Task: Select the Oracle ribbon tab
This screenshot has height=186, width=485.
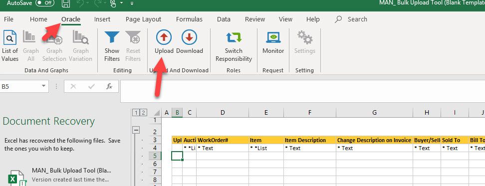Action: click(x=71, y=19)
